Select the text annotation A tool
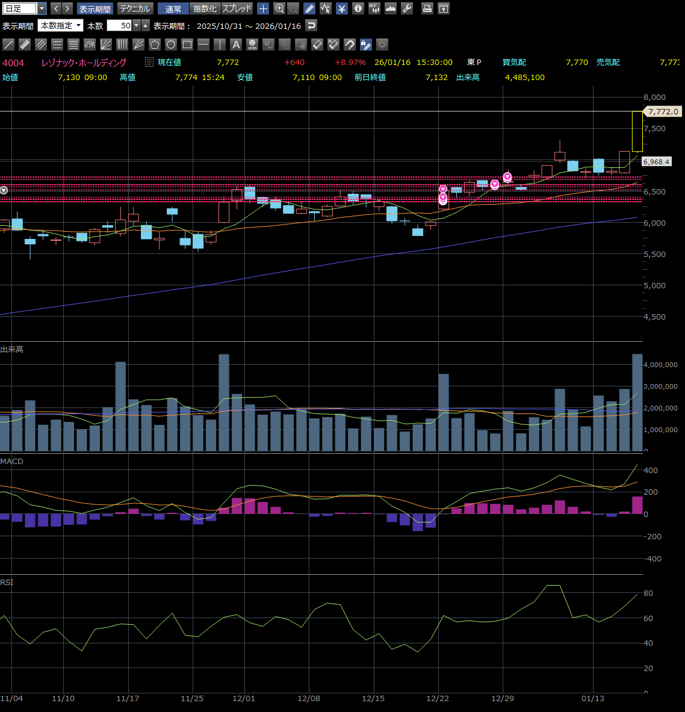685x712 pixels. pyautogui.click(x=236, y=44)
